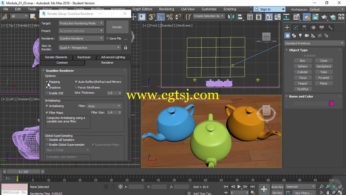This screenshot has height=195, width=346.
Task: Switch to the Display command panel
Action: [321, 27]
